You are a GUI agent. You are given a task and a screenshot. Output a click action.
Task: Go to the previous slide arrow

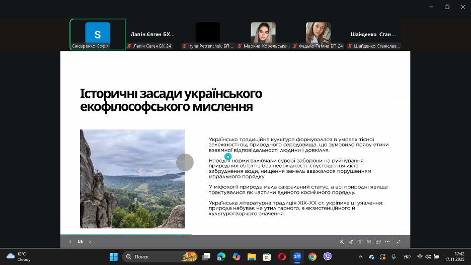70,242
